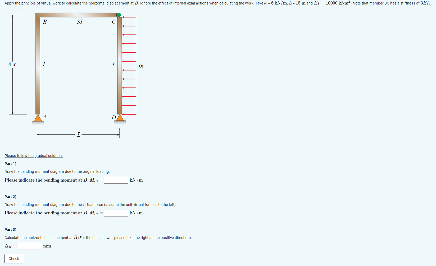Click the Part 2 heading

coord(10,197)
